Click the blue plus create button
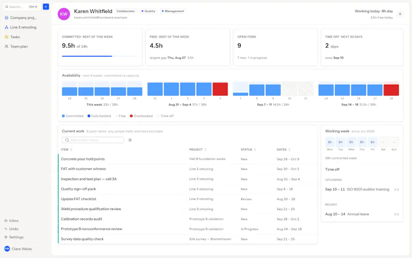The image size is (412, 258). (46, 7)
